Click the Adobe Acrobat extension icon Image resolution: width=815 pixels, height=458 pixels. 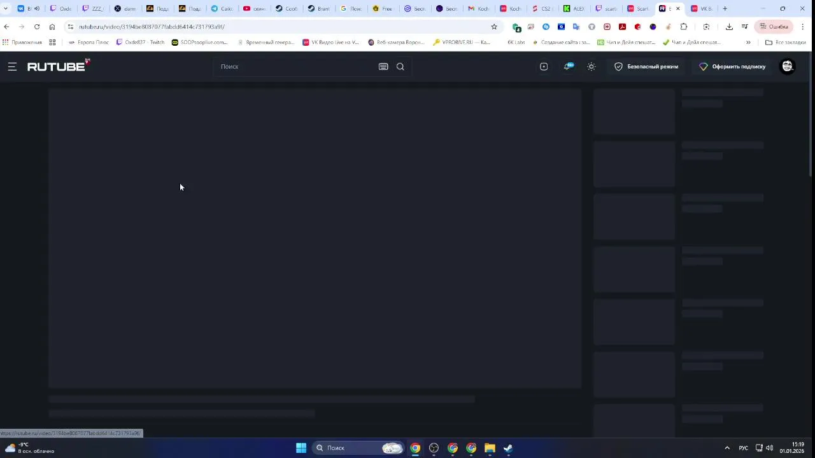pyautogui.click(x=622, y=27)
